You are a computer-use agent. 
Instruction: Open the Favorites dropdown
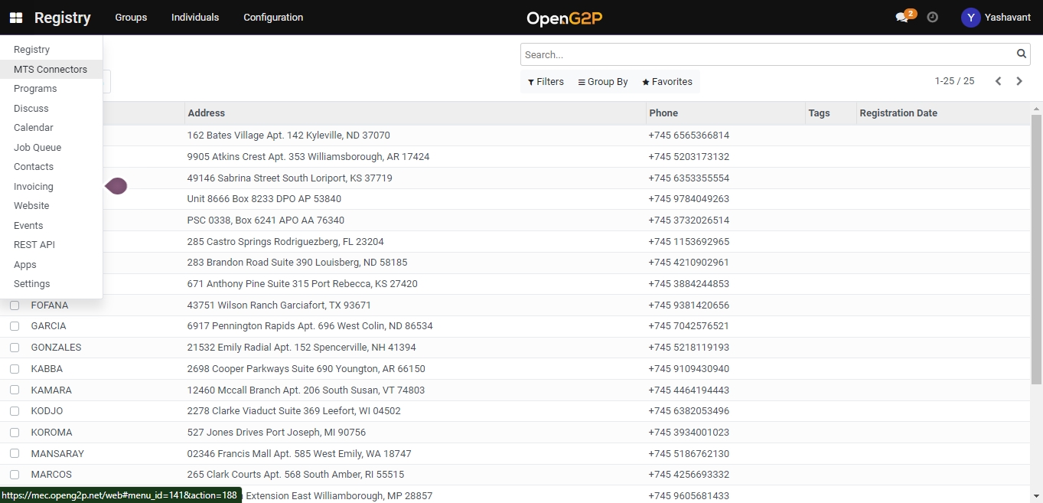[667, 82]
